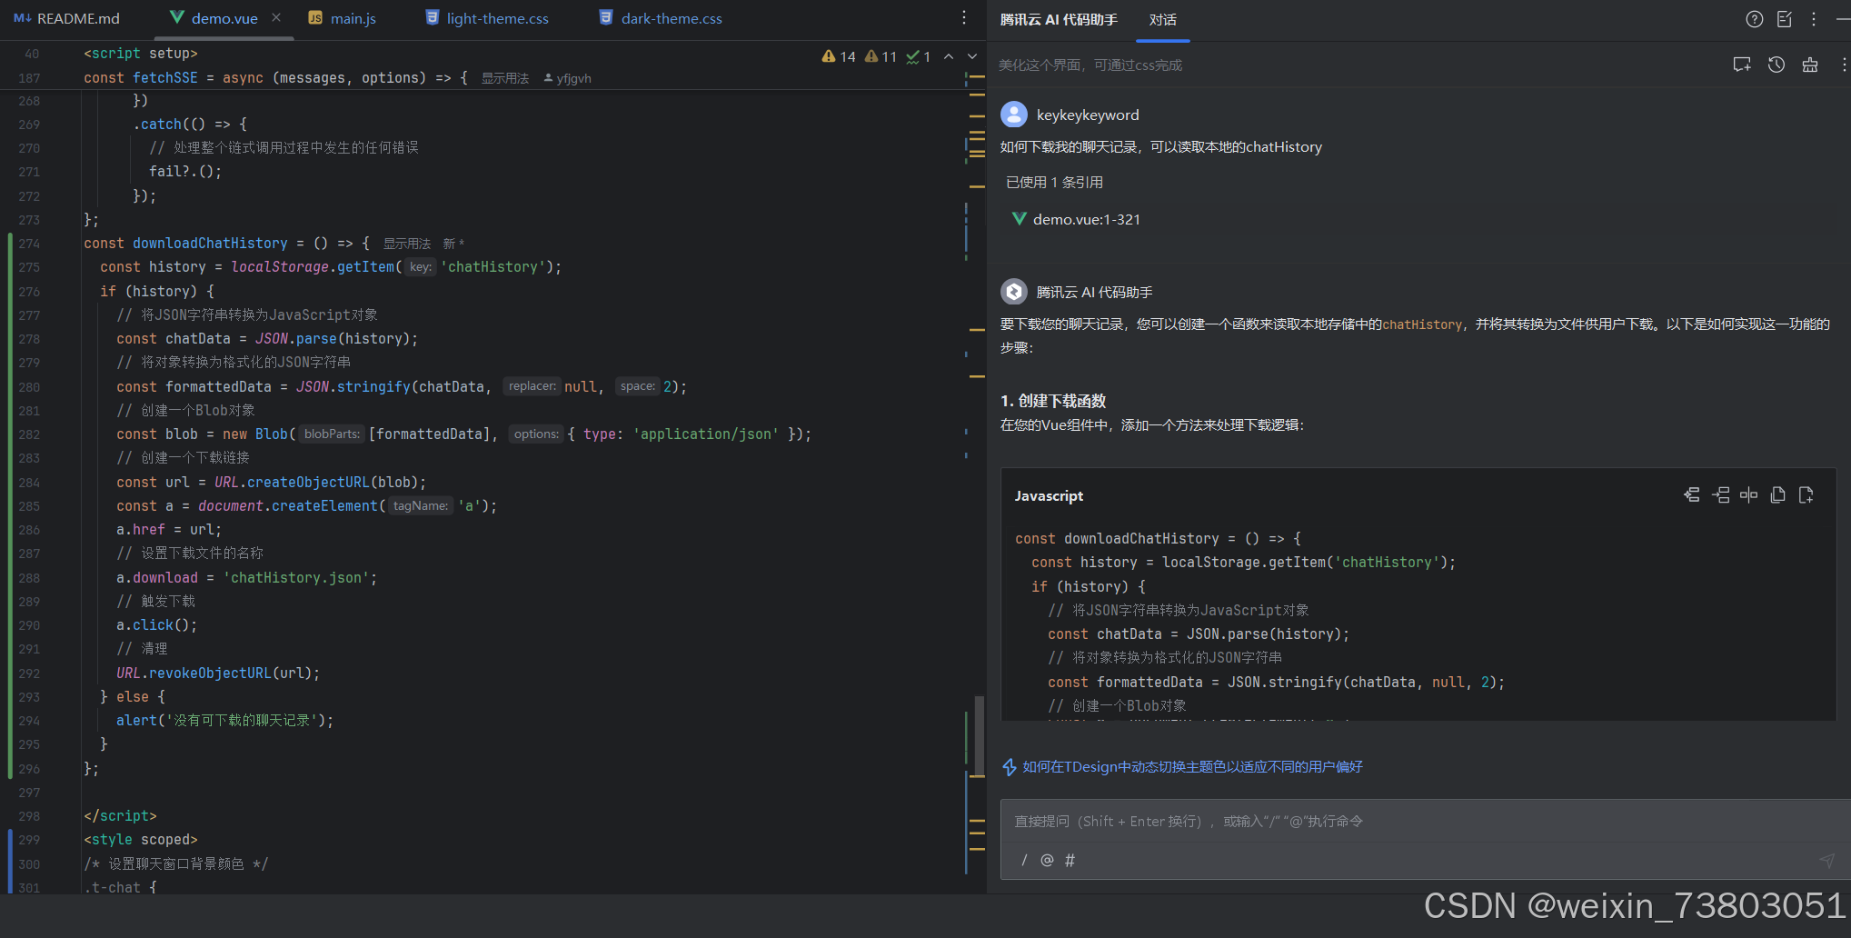Screen dimensions: 1851x938
Task: Click the send message arrow icon
Action: (x=1827, y=860)
